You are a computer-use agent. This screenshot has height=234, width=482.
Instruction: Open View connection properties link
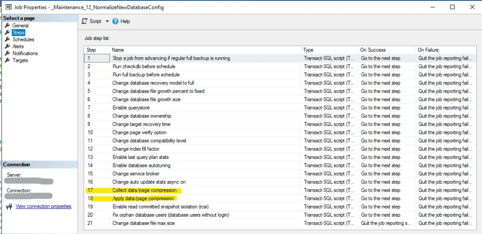43,206
